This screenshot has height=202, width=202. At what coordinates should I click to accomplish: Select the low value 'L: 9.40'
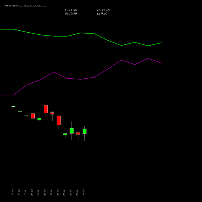tap(102, 14)
